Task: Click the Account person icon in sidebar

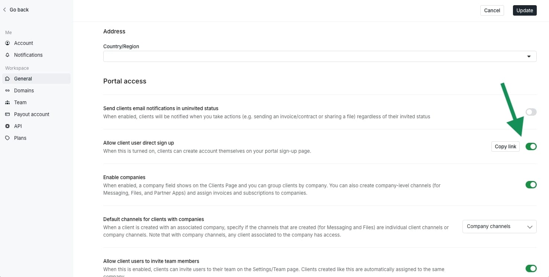Action: click(7, 43)
